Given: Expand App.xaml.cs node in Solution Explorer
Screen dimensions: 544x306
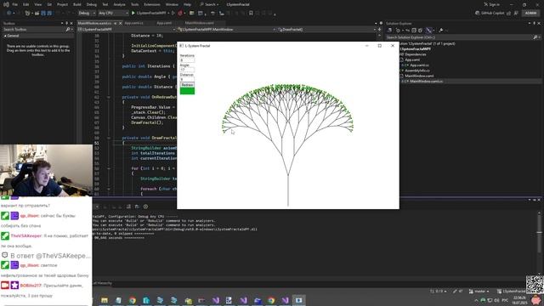Looking at the screenshot, I should 402,65.
